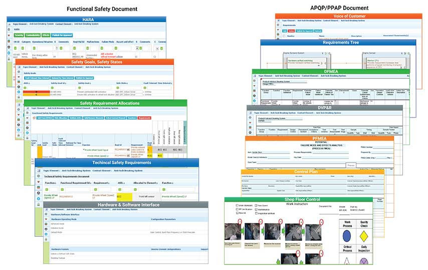Click person icon in Hardware & Software Interface sidebar
The image size is (428, 270).
(x=46, y=229)
